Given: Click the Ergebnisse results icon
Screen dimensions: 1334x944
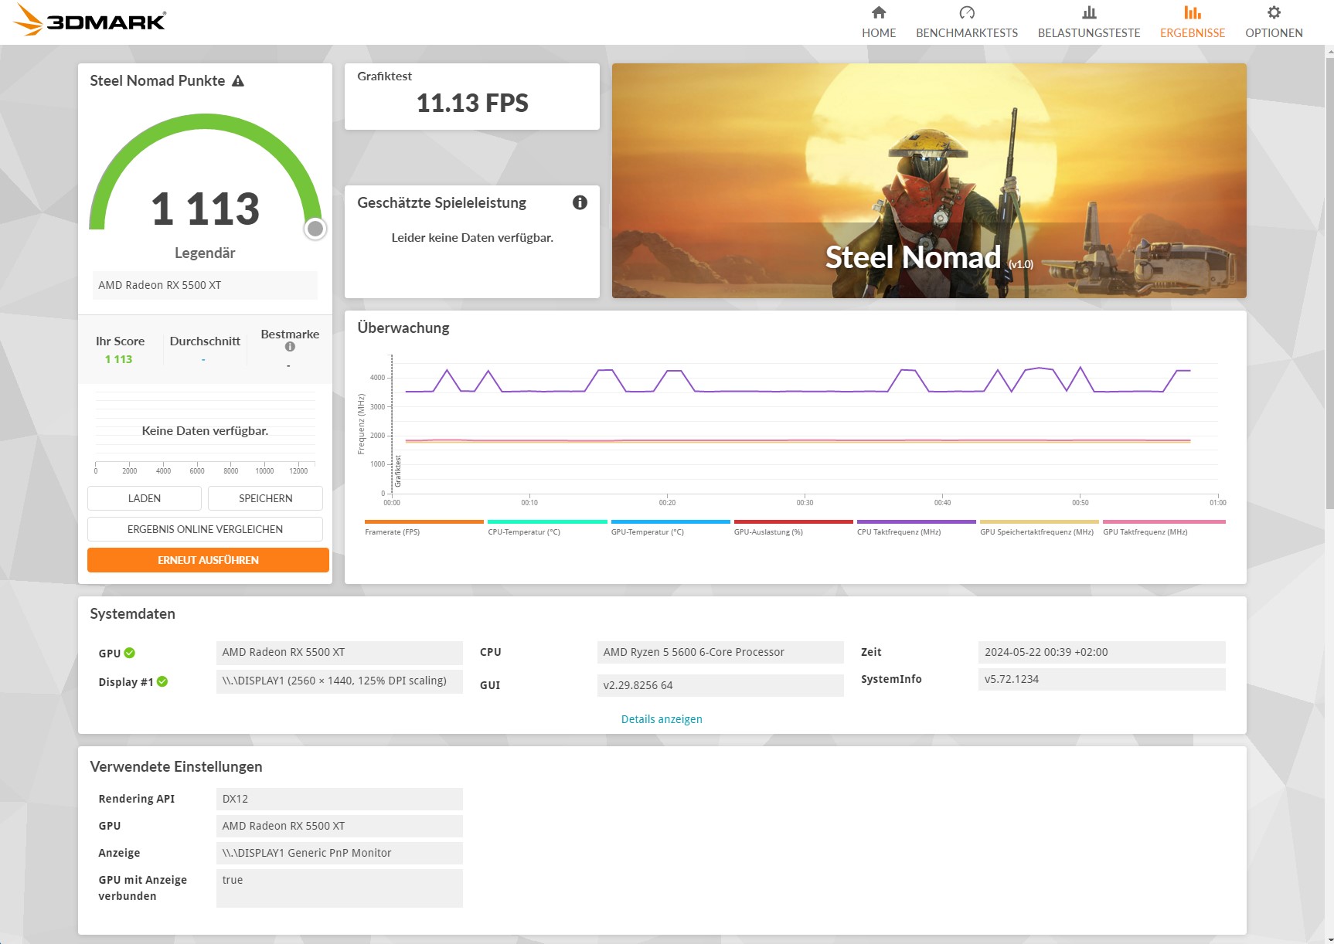Looking at the screenshot, I should 1193,12.
